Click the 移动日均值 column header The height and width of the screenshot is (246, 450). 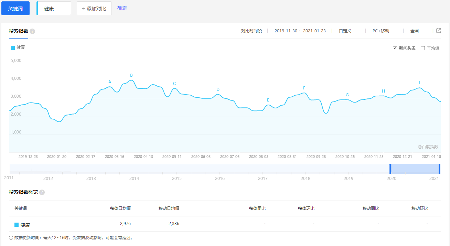[169, 208]
